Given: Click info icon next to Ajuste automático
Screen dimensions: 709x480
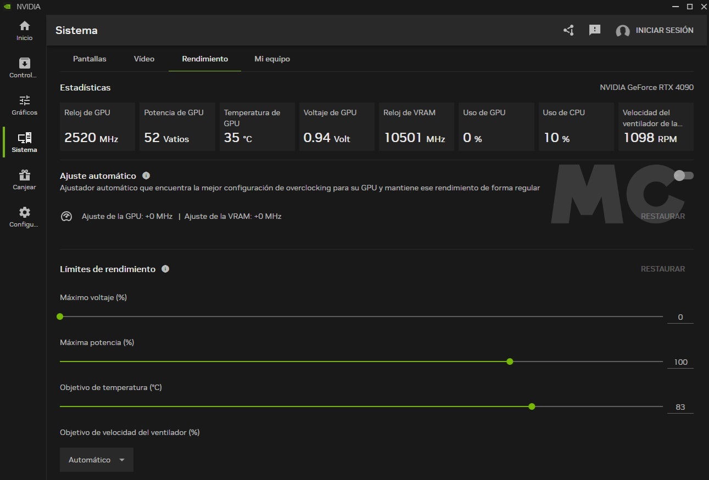Looking at the screenshot, I should click(x=146, y=176).
